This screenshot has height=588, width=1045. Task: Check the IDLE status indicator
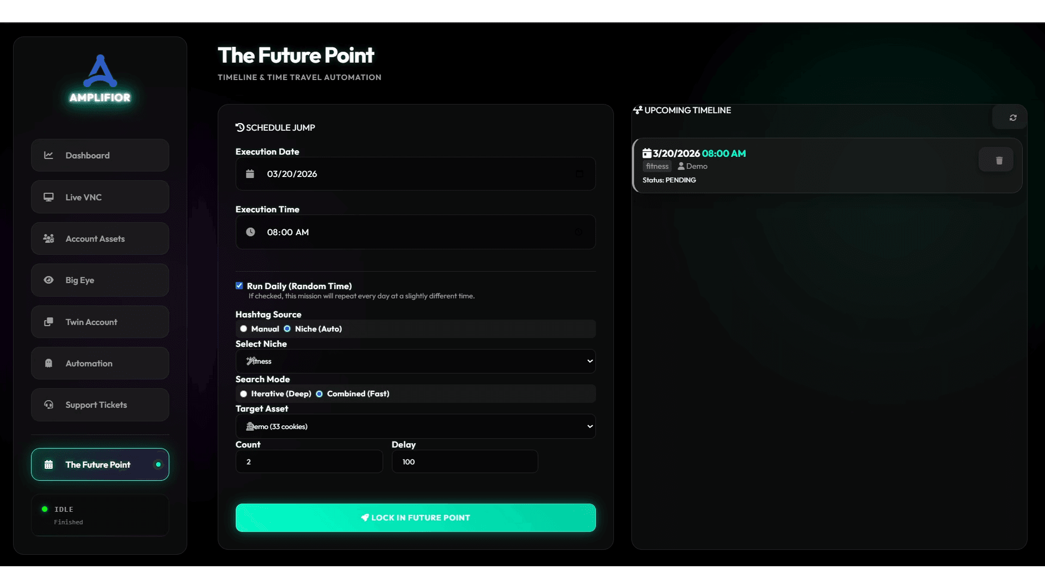tap(44, 509)
